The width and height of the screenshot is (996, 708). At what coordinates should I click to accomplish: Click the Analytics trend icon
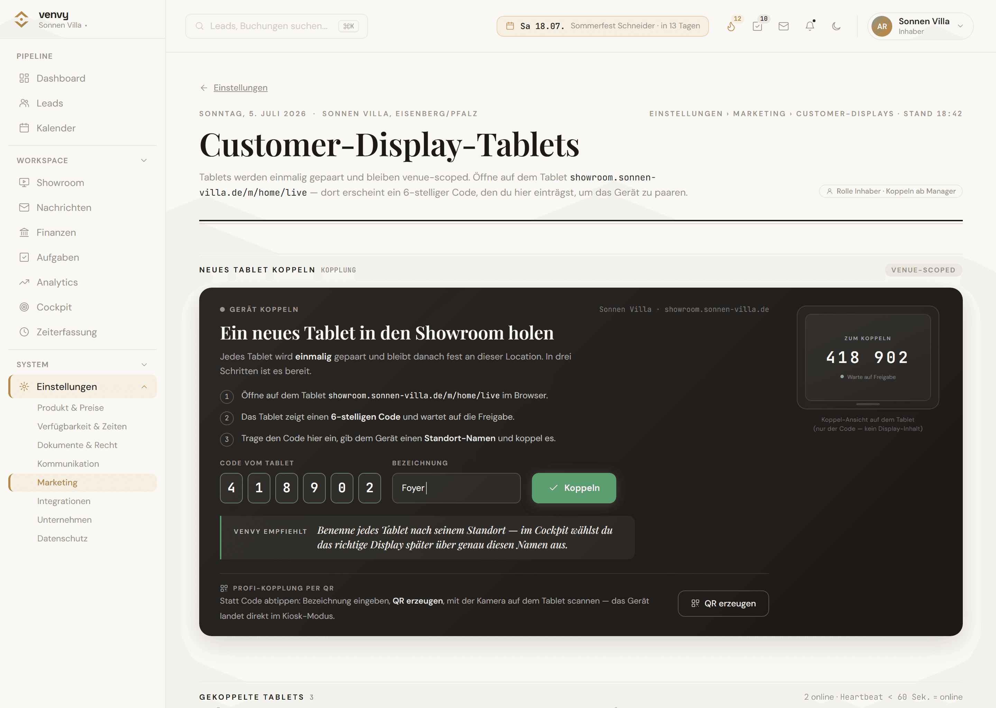tap(25, 282)
